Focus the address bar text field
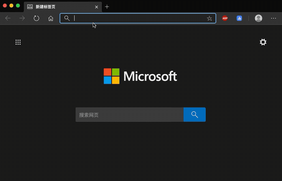This screenshot has width=282, height=181. pyautogui.click(x=137, y=18)
